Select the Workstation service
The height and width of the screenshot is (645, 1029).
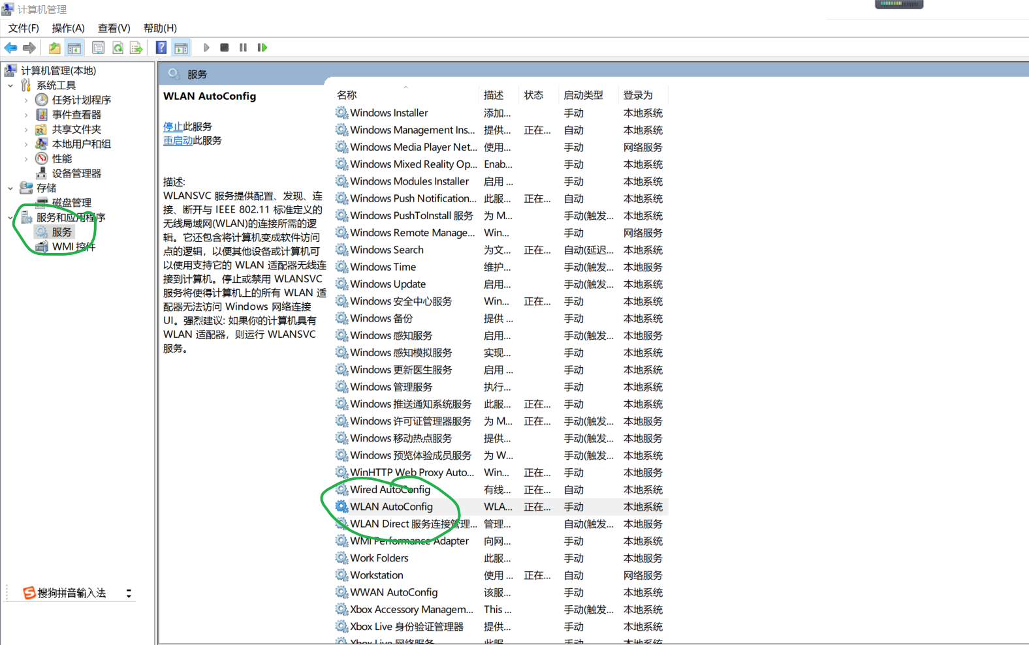377,575
